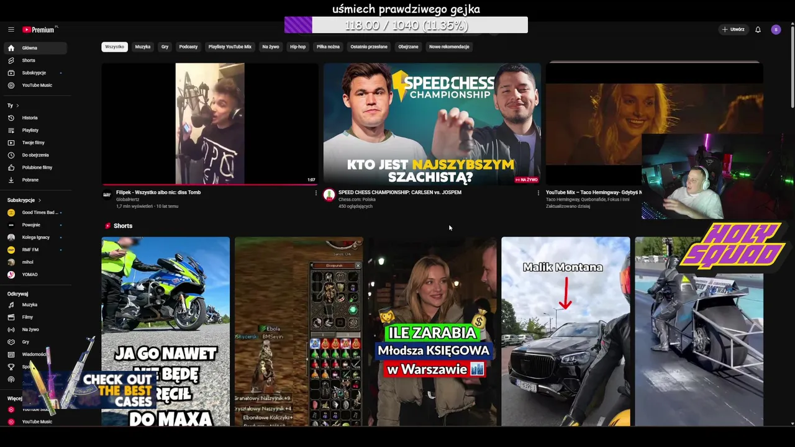Open YouTube Mix Taco Hemingway title
This screenshot has width=795, height=447.
tap(594, 192)
